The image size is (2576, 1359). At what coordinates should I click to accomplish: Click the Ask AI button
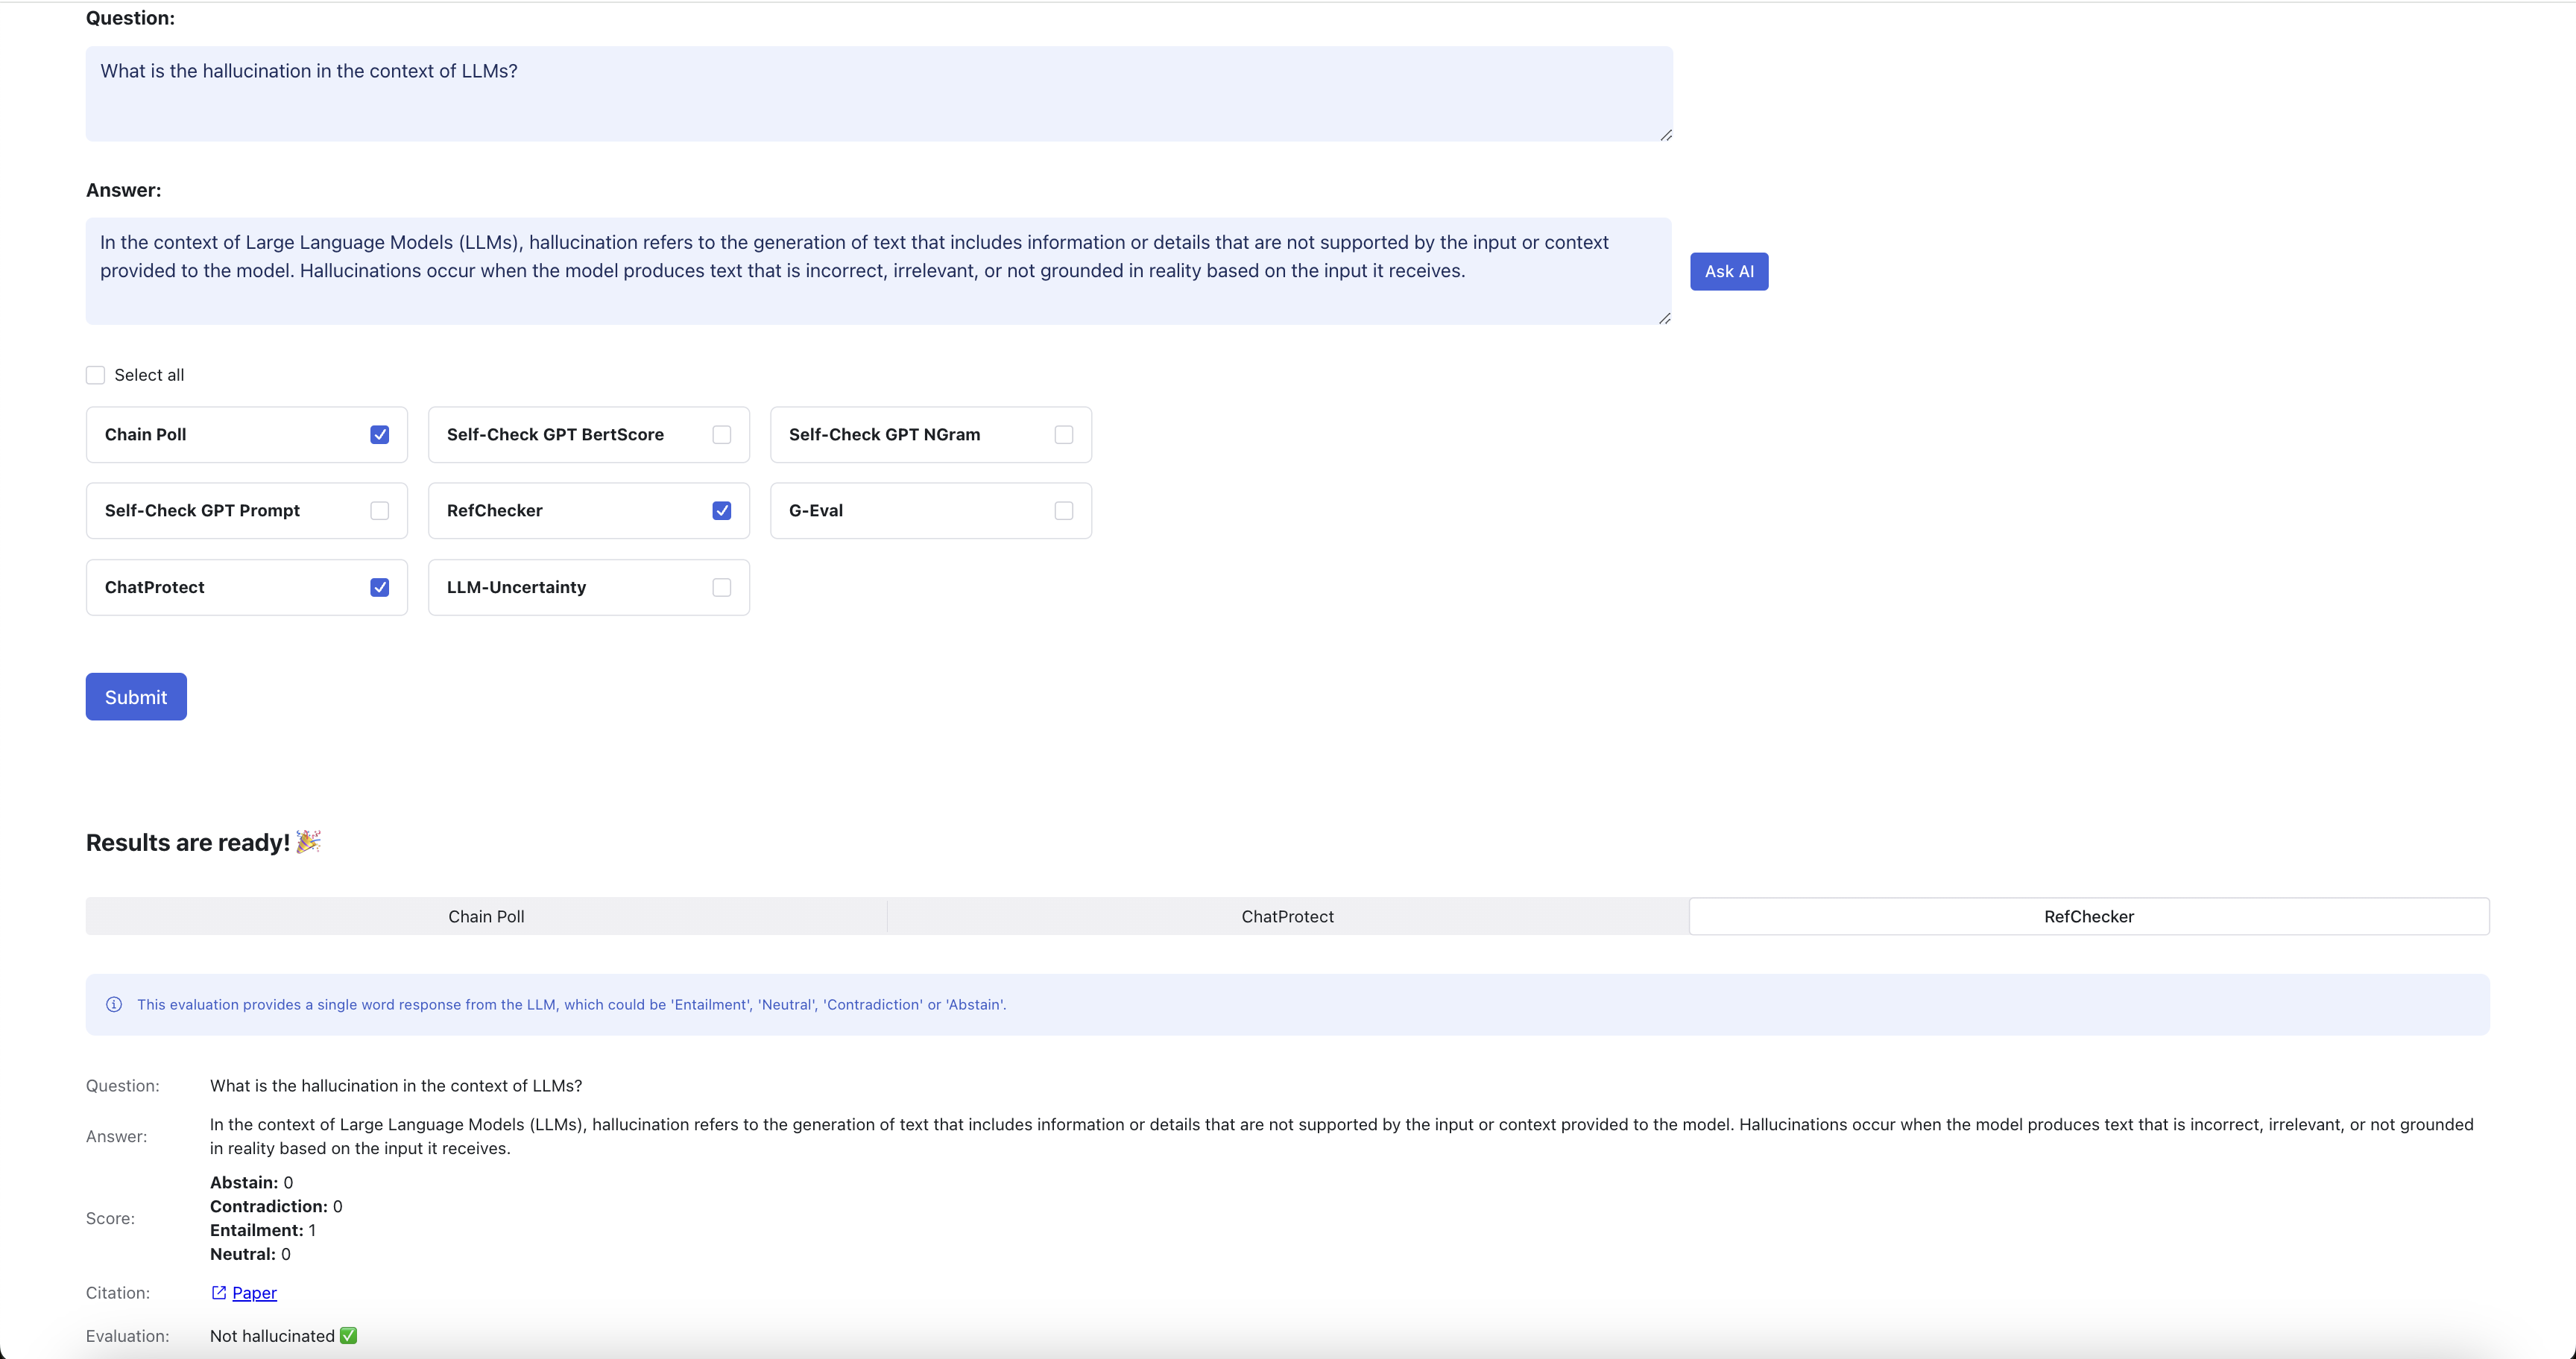click(x=1729, y=272)
